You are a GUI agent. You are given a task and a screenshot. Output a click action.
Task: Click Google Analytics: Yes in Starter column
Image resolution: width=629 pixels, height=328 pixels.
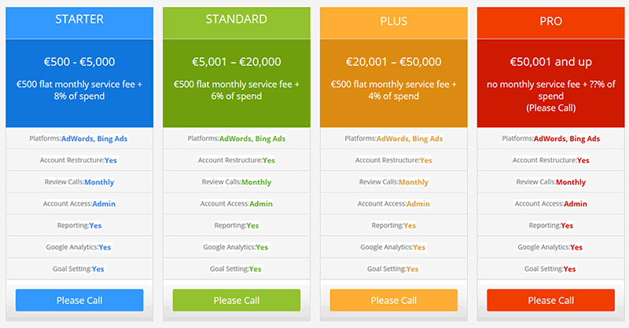coord(79,247)
